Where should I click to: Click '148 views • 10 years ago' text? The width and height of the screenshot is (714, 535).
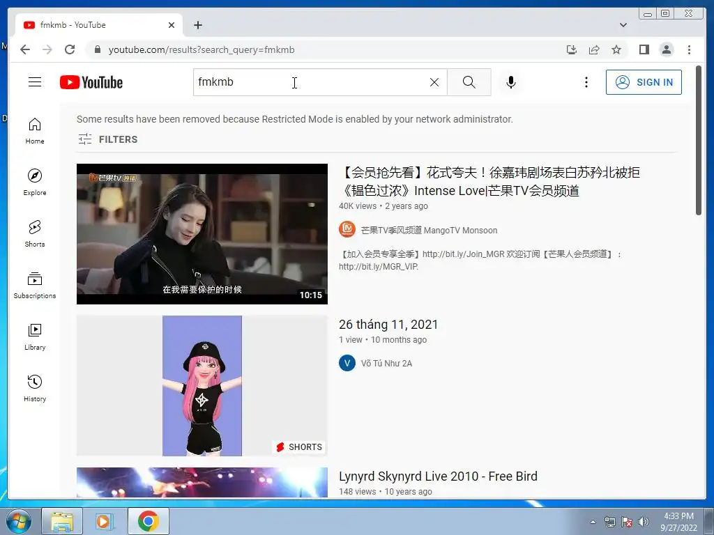pyautogui.click(x=385, y=492)
